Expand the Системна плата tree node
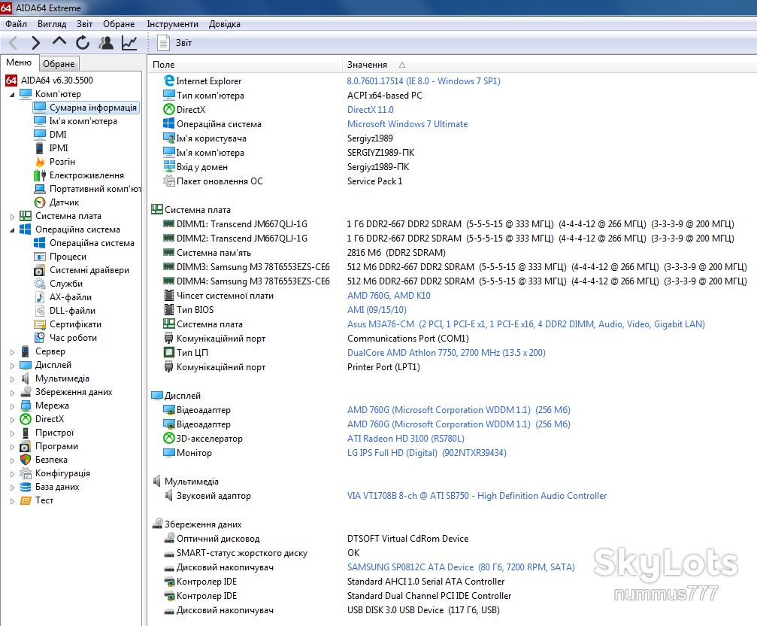Image resolution: width=757 pixels, height=626 pixels. coord(12,217)
